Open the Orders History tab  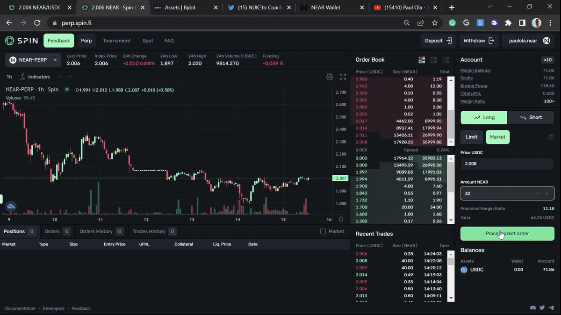pyautogui.click(x=101, y=231)
